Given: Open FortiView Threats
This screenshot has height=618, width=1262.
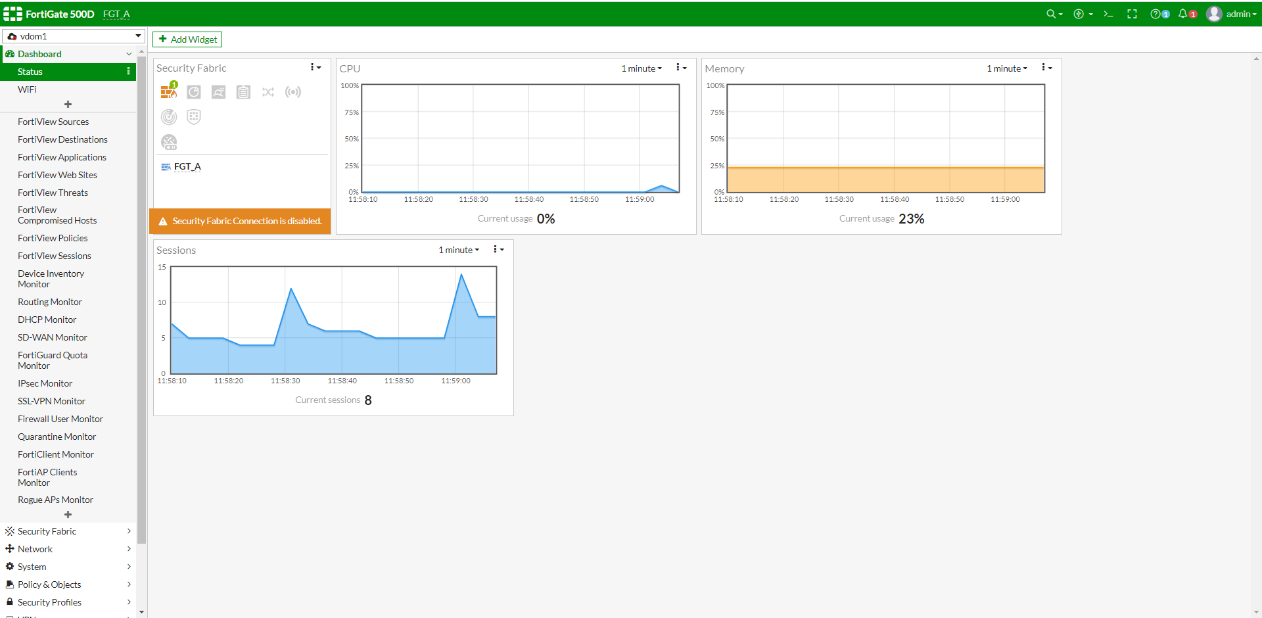Looking at the screenshot, I should [68, 193].
